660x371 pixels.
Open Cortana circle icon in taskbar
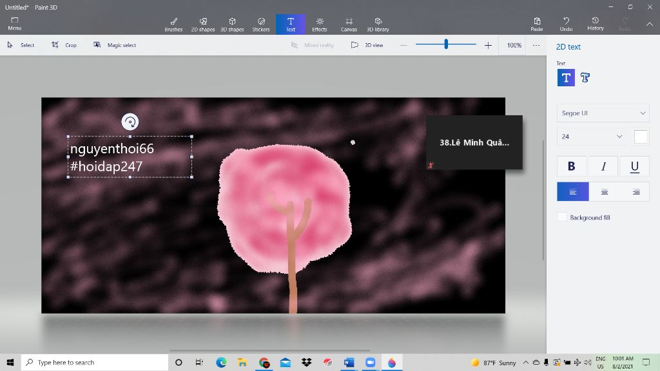pyautogui.click(x=179, y=362)
